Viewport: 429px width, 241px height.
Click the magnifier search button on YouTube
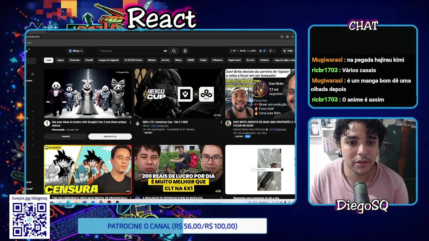pos(174,51)
